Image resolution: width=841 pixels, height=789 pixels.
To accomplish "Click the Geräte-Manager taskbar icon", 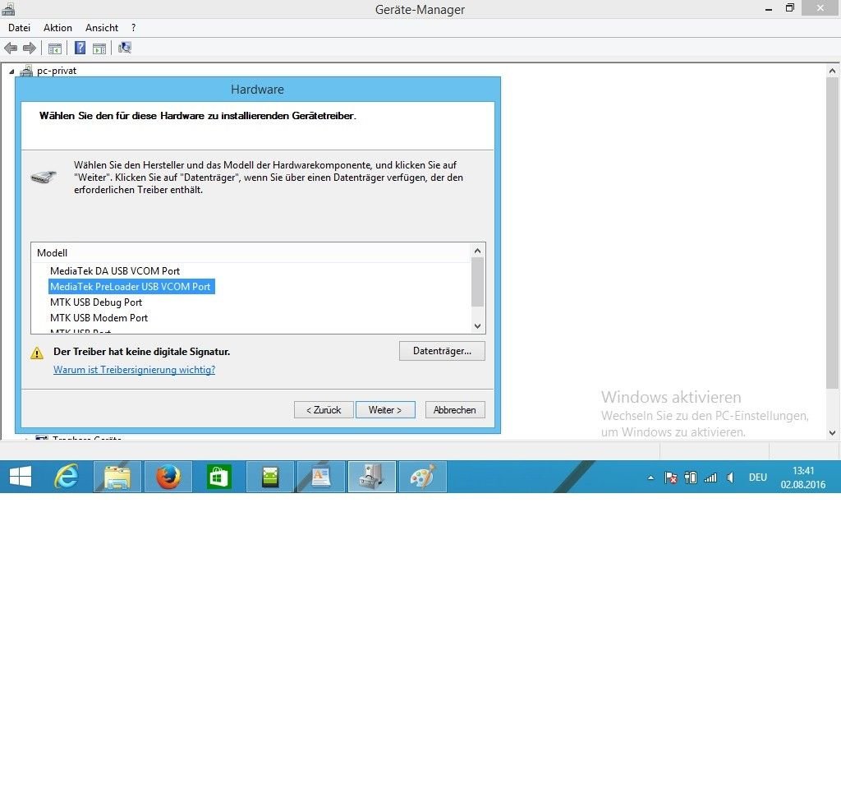I will (x=372, y=477).
